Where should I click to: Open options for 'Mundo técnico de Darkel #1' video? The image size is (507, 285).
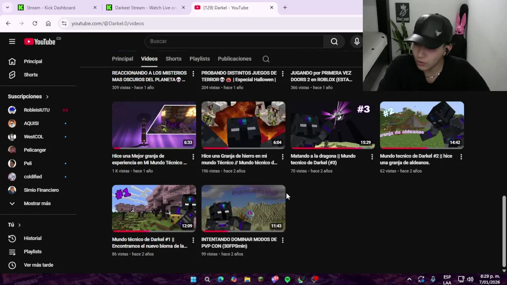193,240
